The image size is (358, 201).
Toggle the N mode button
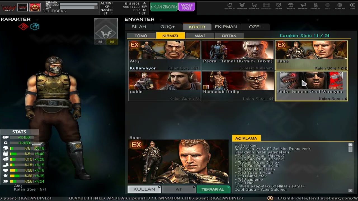coord(100,42)
